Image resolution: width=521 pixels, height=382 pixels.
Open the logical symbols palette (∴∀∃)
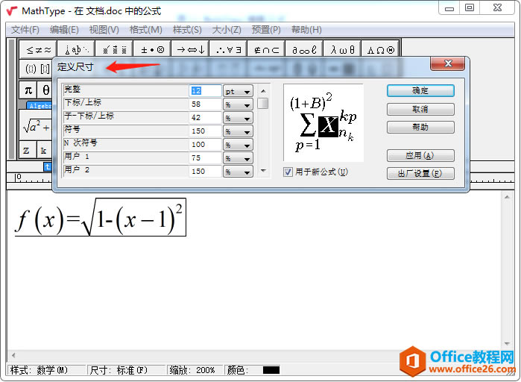(x=228, y=49)
